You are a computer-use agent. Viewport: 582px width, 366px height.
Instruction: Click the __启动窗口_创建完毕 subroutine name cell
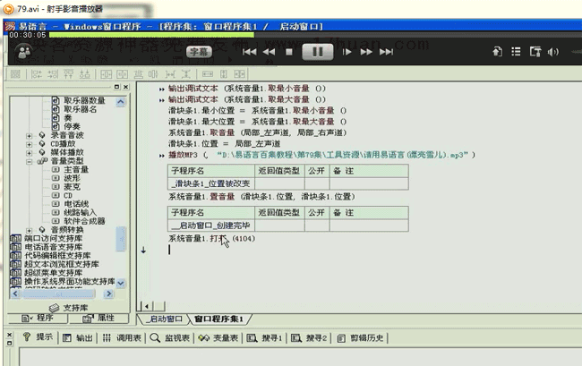tap(210, 226)
